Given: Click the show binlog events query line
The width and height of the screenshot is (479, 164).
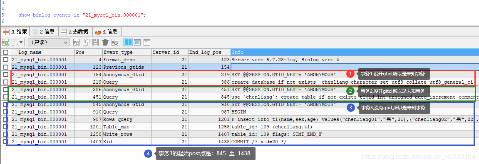Looking at the screenshot, I should pyautogui.click(x=82, y=15).
